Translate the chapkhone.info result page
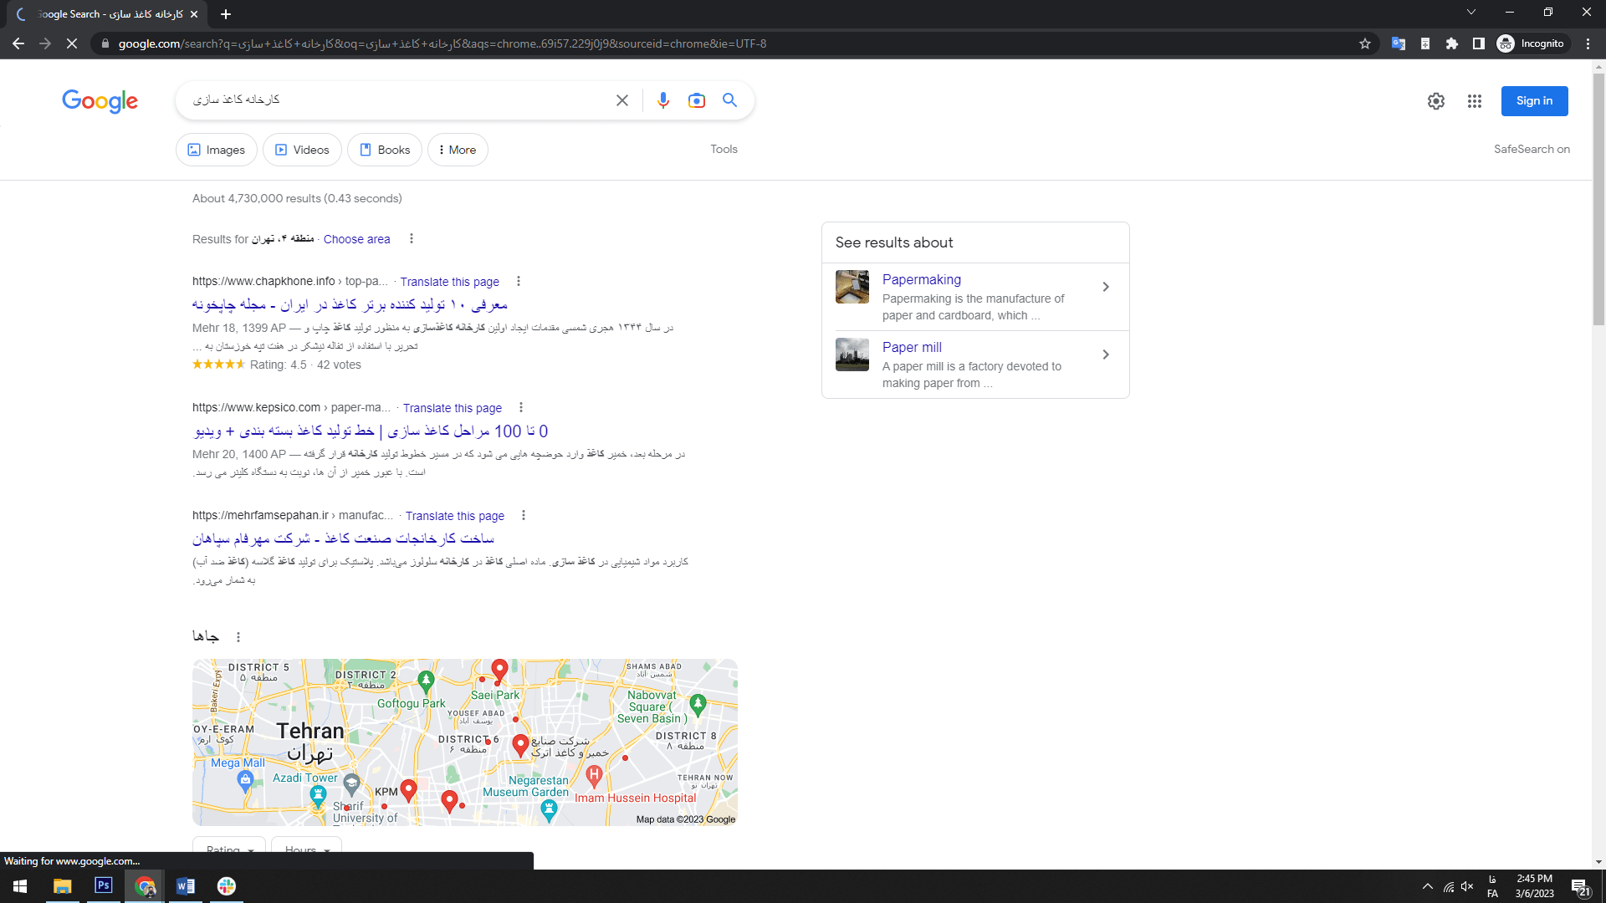Viewport: 1606px width, 903px height. pos(449,282)
